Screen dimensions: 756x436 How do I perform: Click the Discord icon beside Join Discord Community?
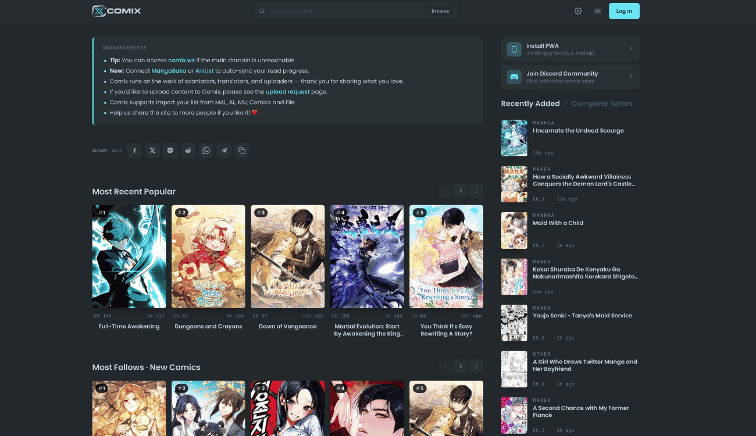[x=514, y=77]
